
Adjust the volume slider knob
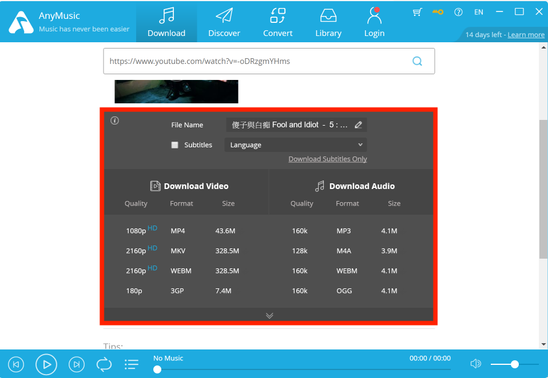click(x=514, y=364)
